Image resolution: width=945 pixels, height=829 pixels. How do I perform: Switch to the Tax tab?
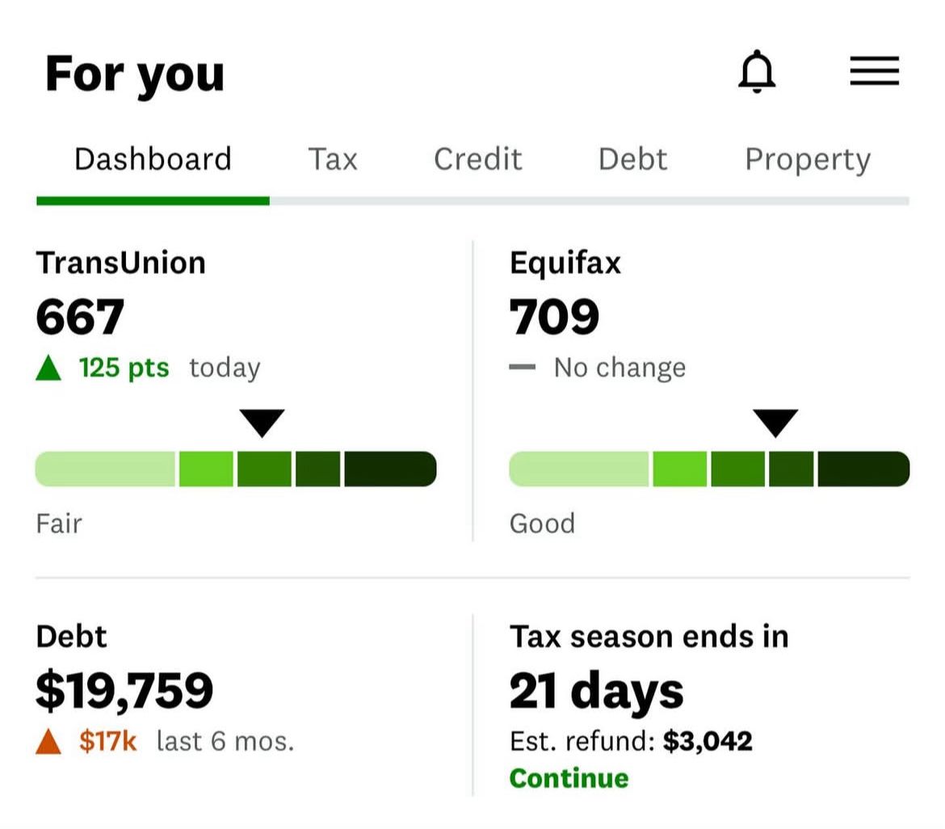(333, 159)
